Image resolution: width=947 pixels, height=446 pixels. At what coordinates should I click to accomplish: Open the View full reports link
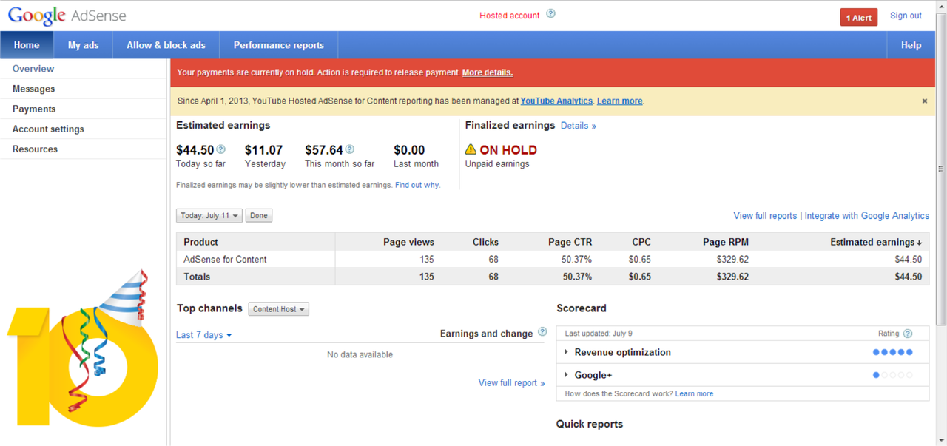(x=765, y=216)
